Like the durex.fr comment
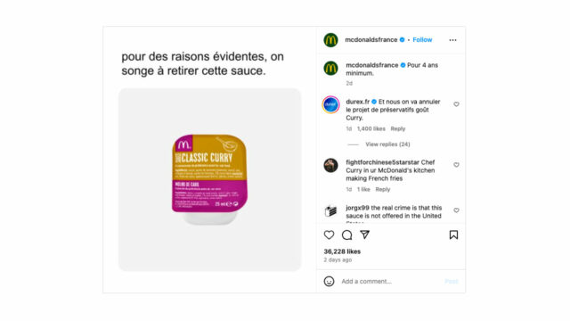The width and height of the screenshot is (570, 321). point(456,104)
